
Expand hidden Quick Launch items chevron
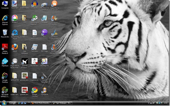click(x=29, y=102)
